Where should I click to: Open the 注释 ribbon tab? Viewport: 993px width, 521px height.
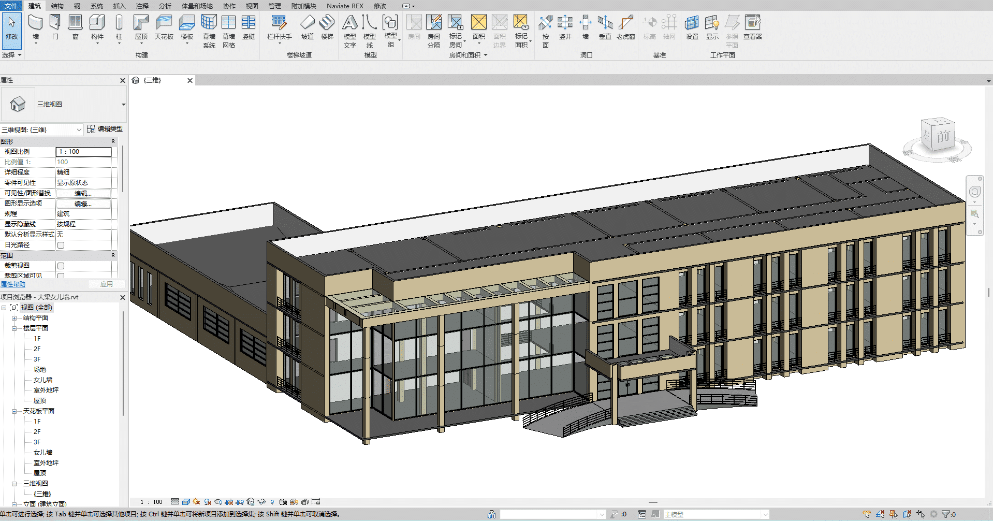pos(142,6)
